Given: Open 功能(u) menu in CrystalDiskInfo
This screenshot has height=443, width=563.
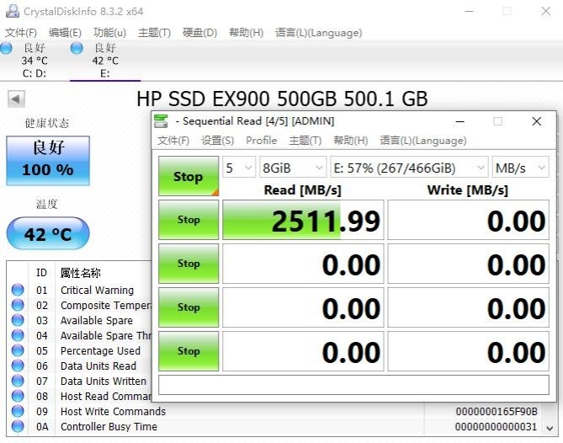Looking at the screenshot, I should [109, 33].
